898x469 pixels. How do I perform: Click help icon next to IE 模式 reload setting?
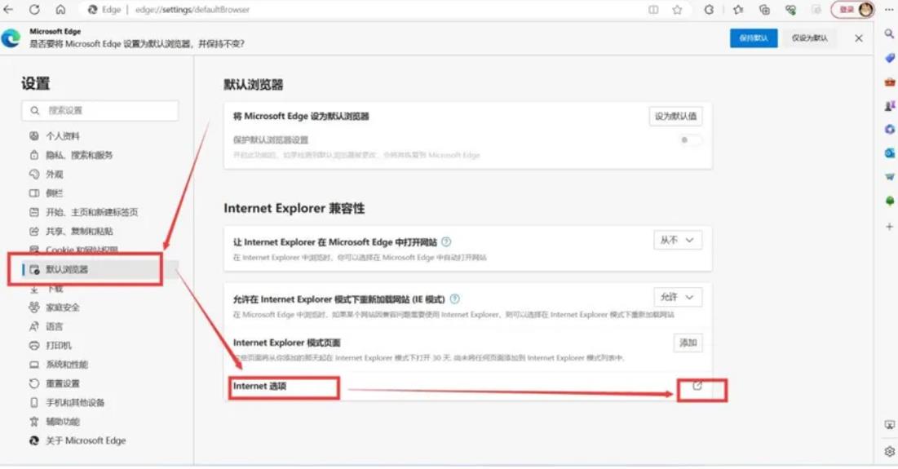click(455, 299)
